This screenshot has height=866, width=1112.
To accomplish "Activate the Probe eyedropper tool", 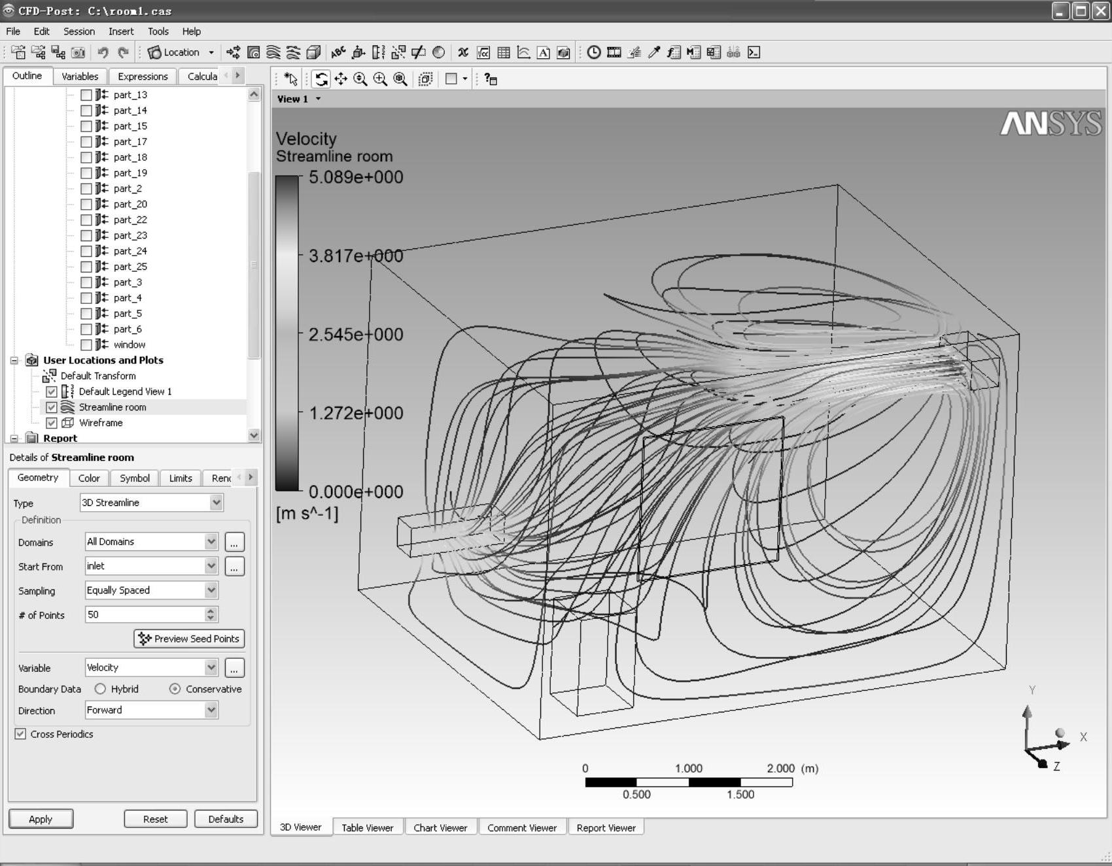I will [x=654, y=52].
